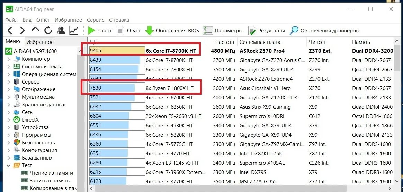Select the Конфигурация icon
This screenshot has height=192, width=403.
click(17, 150)
